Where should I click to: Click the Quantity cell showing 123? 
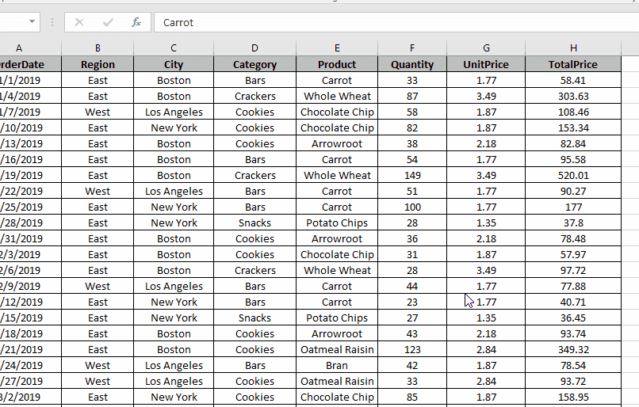[412, 350]
